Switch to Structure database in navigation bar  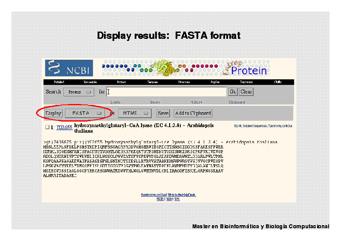pyautogui.click(x=184, y=82)
